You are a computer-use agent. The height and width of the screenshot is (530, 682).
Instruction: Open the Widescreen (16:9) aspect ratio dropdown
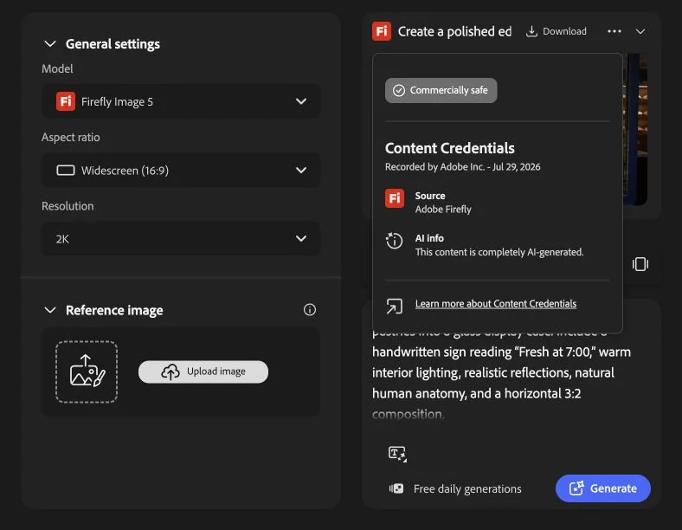coord(181,170)
